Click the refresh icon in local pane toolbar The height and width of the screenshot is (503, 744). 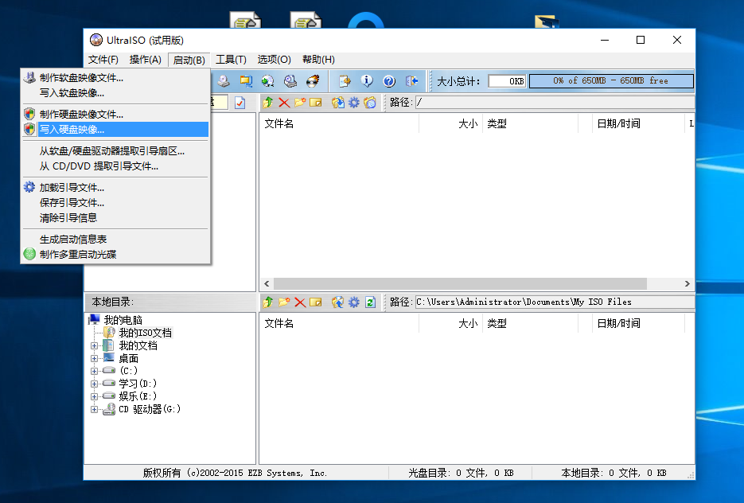pos(371,302)
